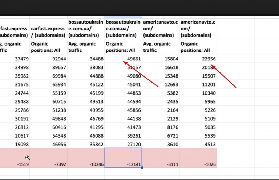Image resolution: width=279 pixels, height=180 pixels.
Task: Pick the cell showing 35982
Action: pyautogui.click(x=15, y=76)
